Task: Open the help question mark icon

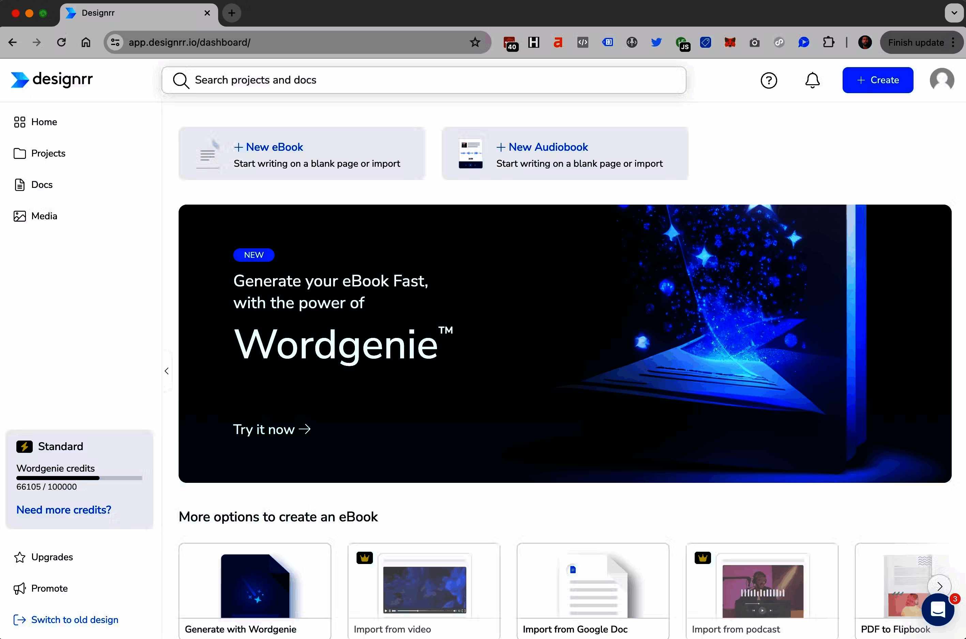Action: [x=769, y=80]
